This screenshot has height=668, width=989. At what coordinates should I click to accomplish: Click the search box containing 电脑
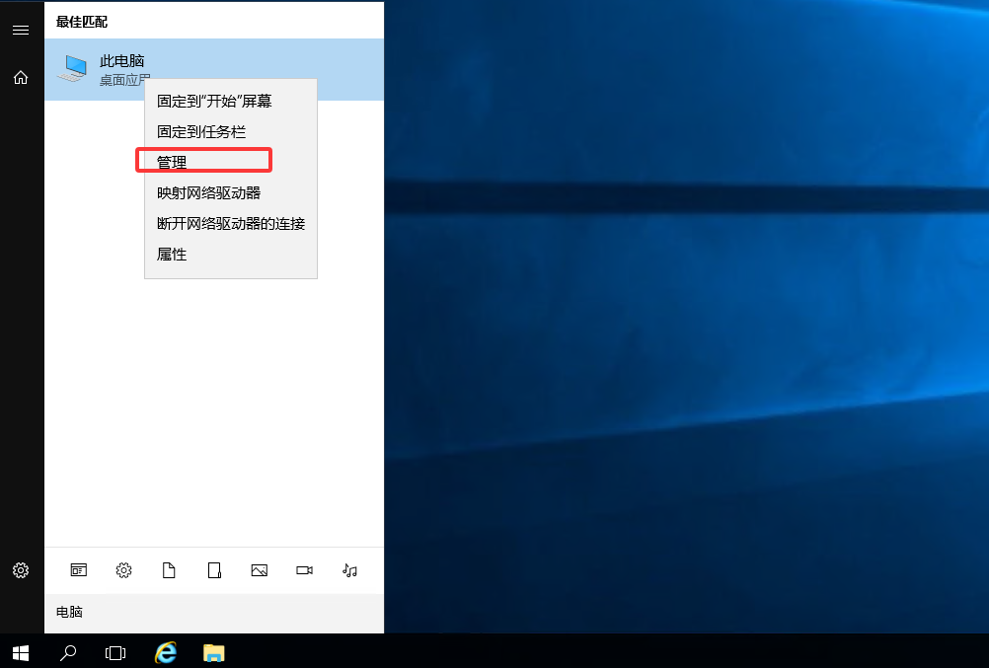213,613
